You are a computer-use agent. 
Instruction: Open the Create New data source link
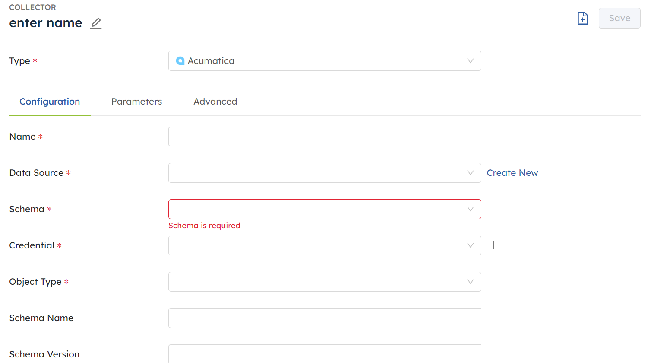coord(512,173)
